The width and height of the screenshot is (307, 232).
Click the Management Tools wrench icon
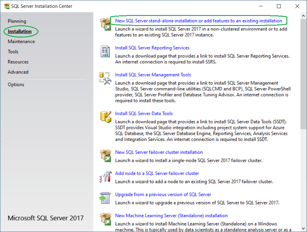click(x=105, y=78)
